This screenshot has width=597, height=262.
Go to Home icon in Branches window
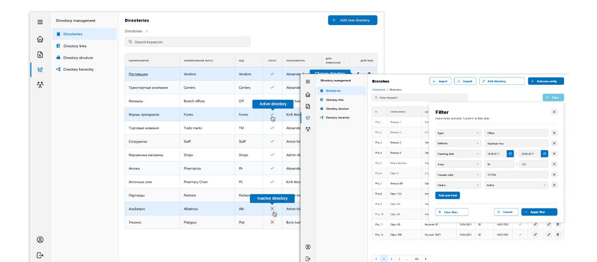pyautogui.click(x=308, y=94)
